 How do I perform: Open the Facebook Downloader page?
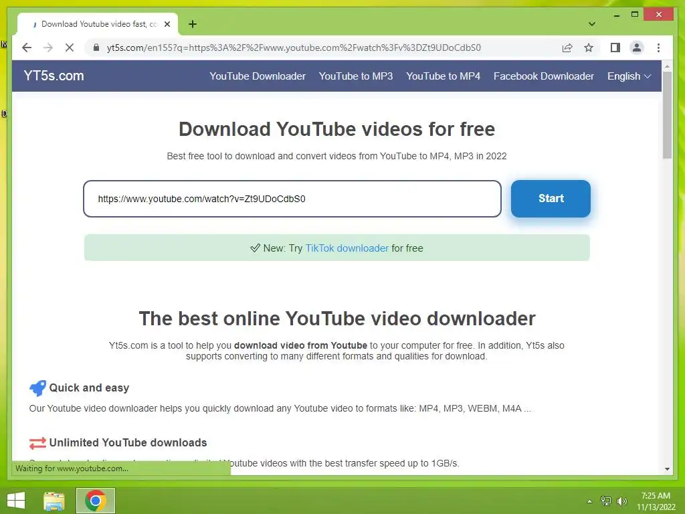[x=543, y=76]
